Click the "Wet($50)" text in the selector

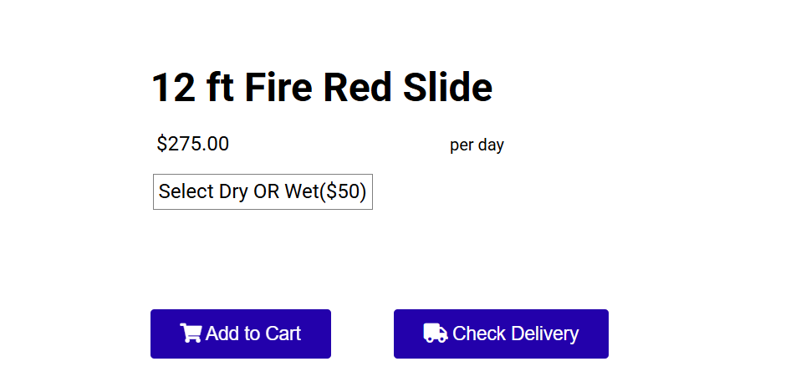pyautogui.click(x=325, y=191)
